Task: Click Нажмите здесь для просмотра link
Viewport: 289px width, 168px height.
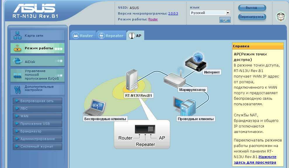Action: pos(255,160)
